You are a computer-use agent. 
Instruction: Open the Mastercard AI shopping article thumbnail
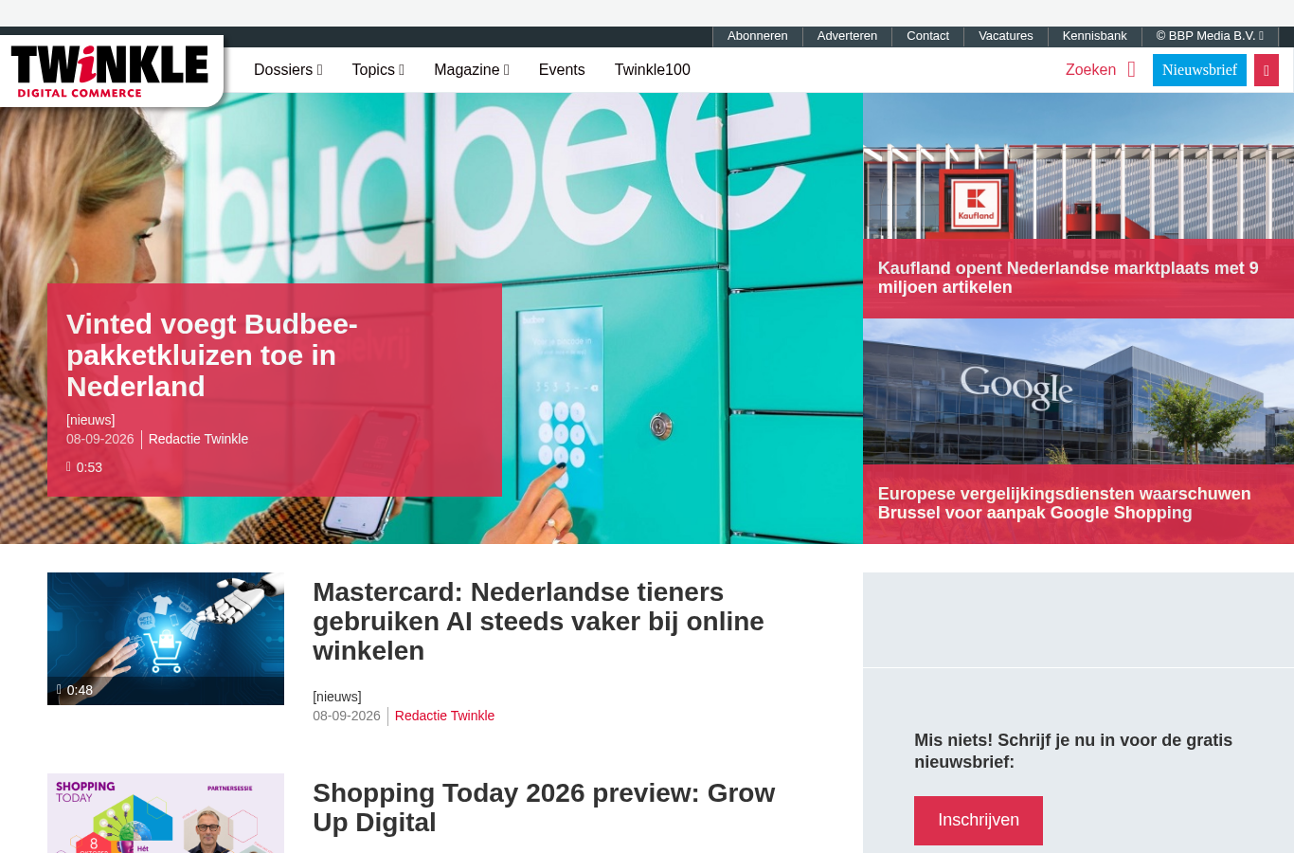click(166, 639)
